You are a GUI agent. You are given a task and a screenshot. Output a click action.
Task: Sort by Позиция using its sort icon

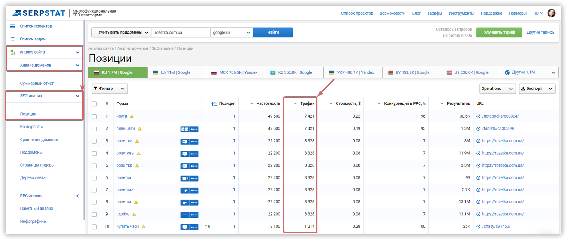(214, 104)
